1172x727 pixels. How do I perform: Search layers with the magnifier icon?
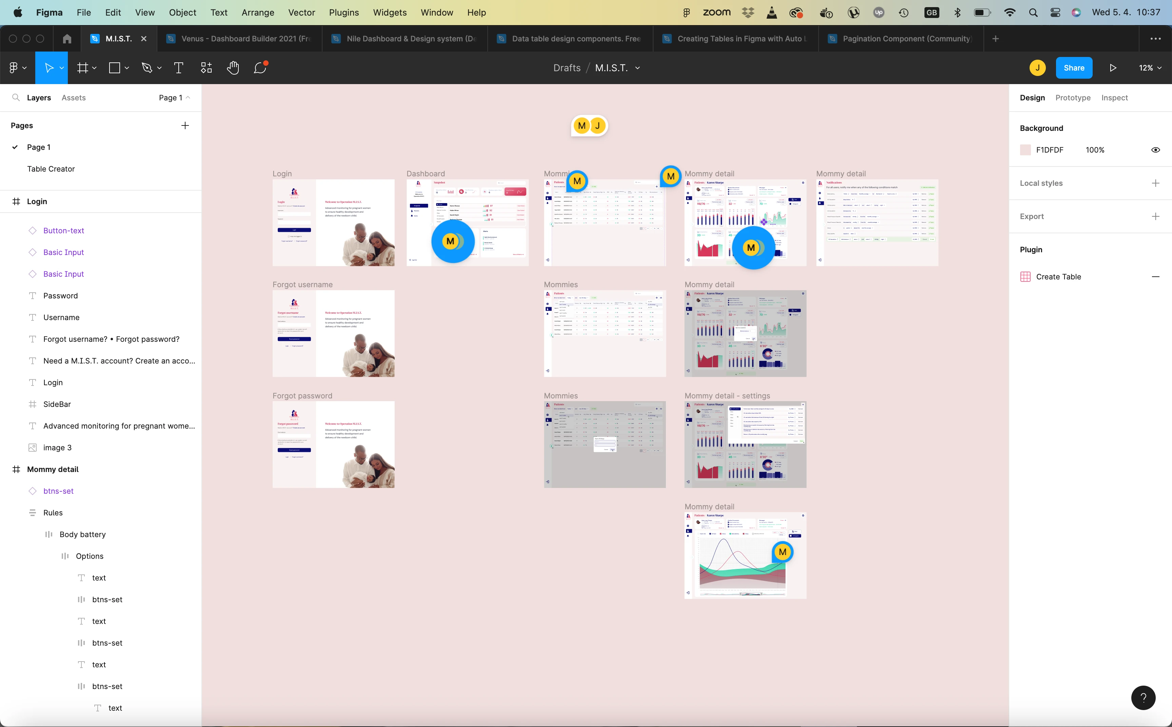click(16, 98)
